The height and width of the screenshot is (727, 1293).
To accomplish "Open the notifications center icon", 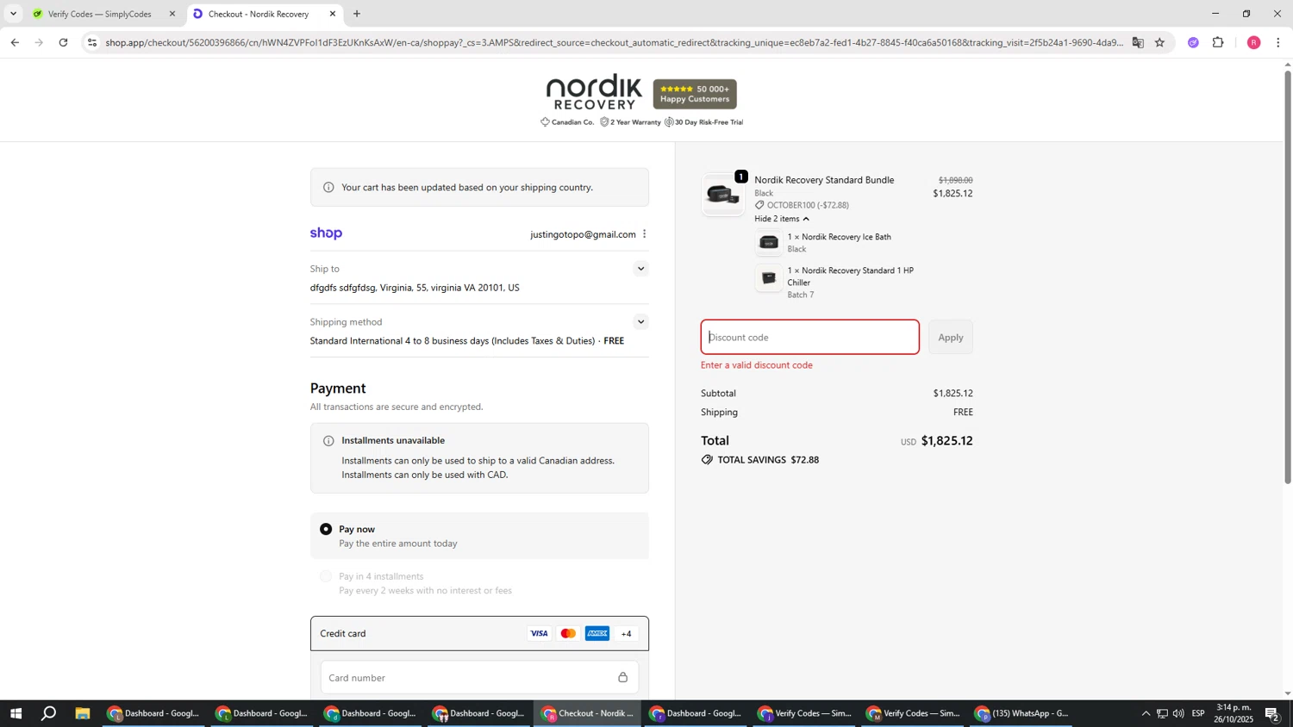I will click(x=1271, y=713).
